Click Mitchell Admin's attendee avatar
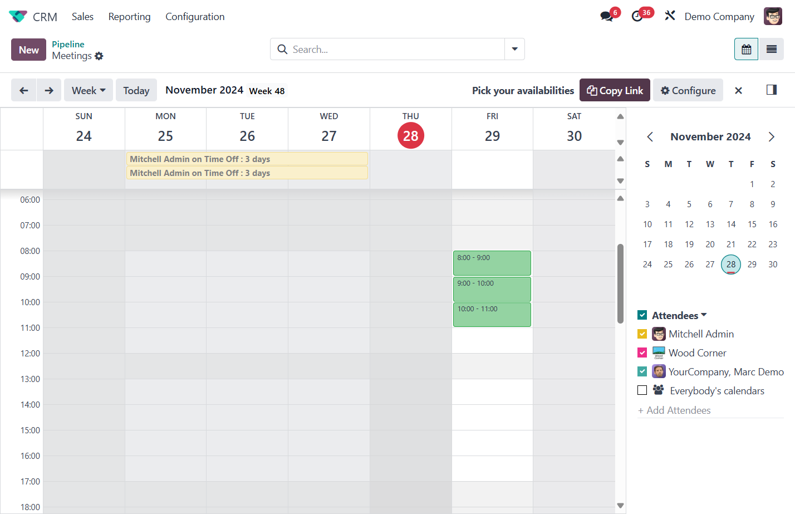This screenshot has height=514, width=795. [659, 334]
